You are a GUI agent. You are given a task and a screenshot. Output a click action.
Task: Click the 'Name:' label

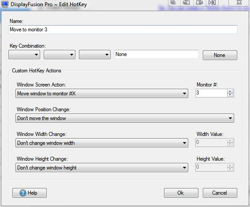(x=16, y=21)
